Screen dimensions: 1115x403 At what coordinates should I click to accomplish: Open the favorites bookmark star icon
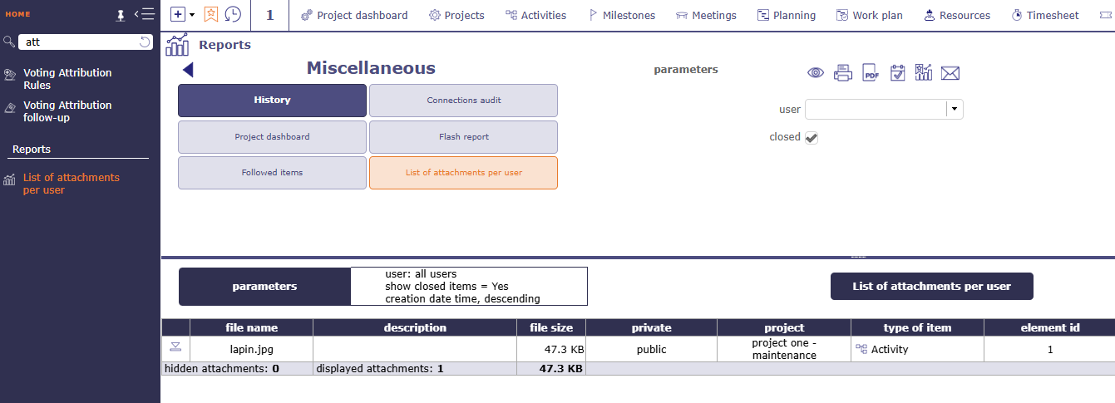click(211, 15)
